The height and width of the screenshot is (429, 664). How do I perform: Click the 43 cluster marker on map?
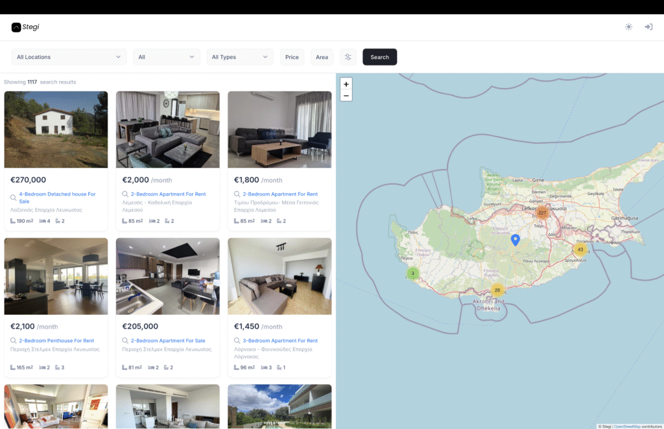(580, 249)
